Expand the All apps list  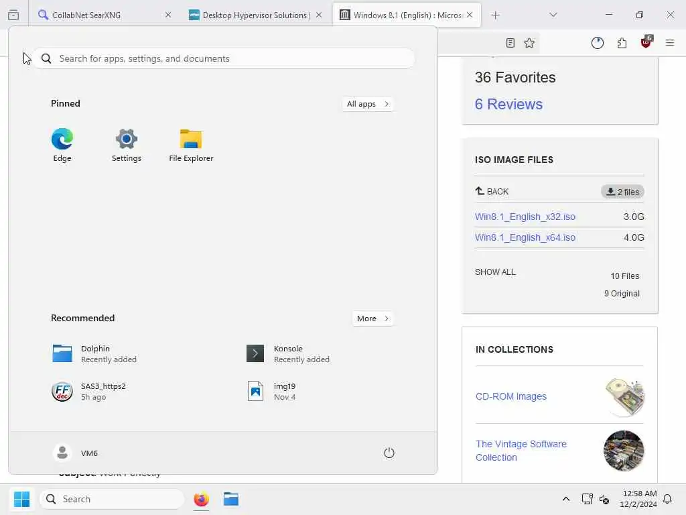368,104
